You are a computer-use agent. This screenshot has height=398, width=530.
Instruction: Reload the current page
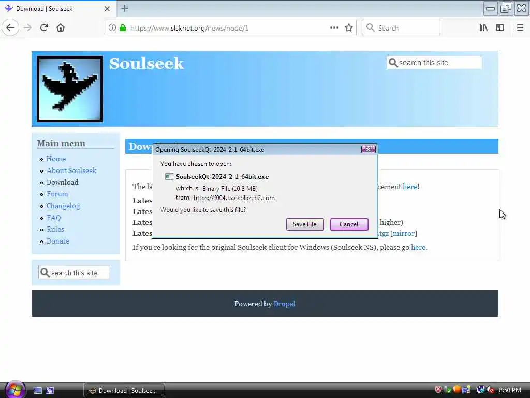pos(44,28)
